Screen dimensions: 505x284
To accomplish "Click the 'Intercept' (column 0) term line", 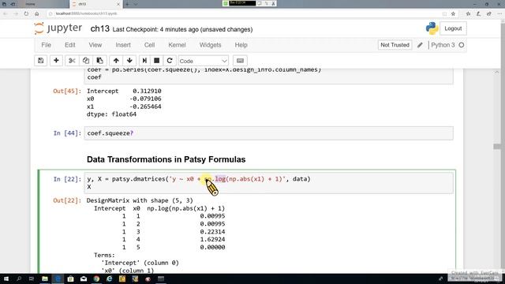I will click(x=140, y=263).
